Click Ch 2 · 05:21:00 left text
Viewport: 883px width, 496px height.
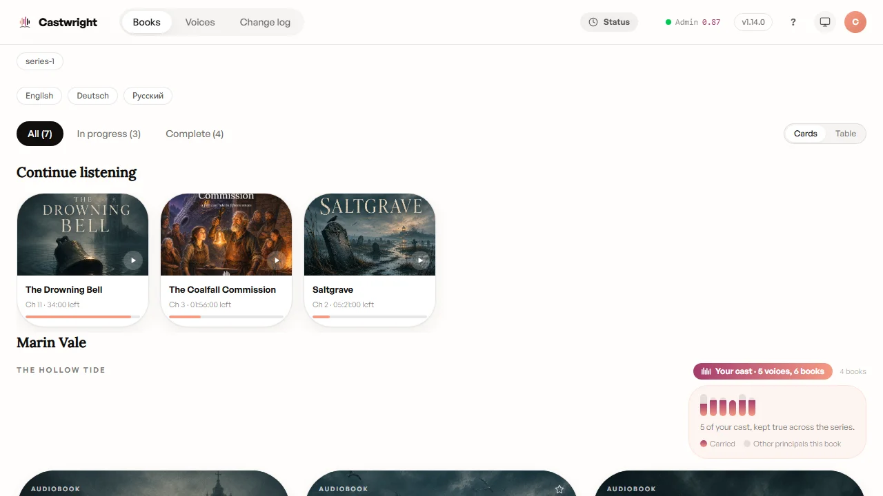pos(343,304)
